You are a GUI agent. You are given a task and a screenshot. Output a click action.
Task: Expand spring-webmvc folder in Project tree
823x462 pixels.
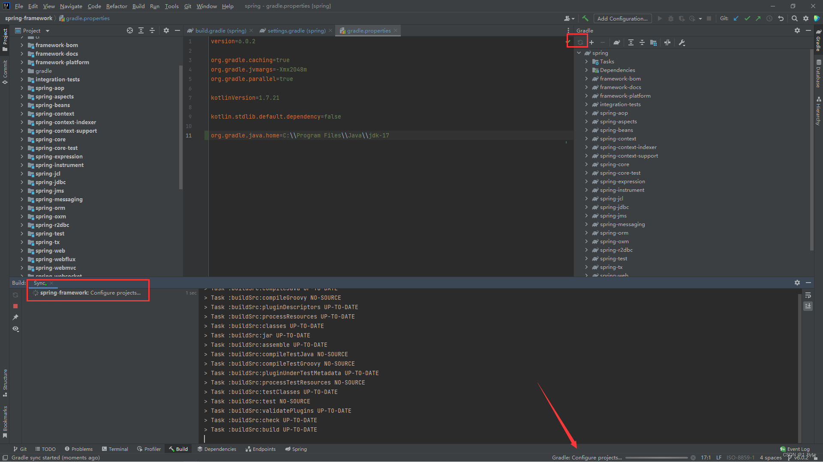click(22, 268)
